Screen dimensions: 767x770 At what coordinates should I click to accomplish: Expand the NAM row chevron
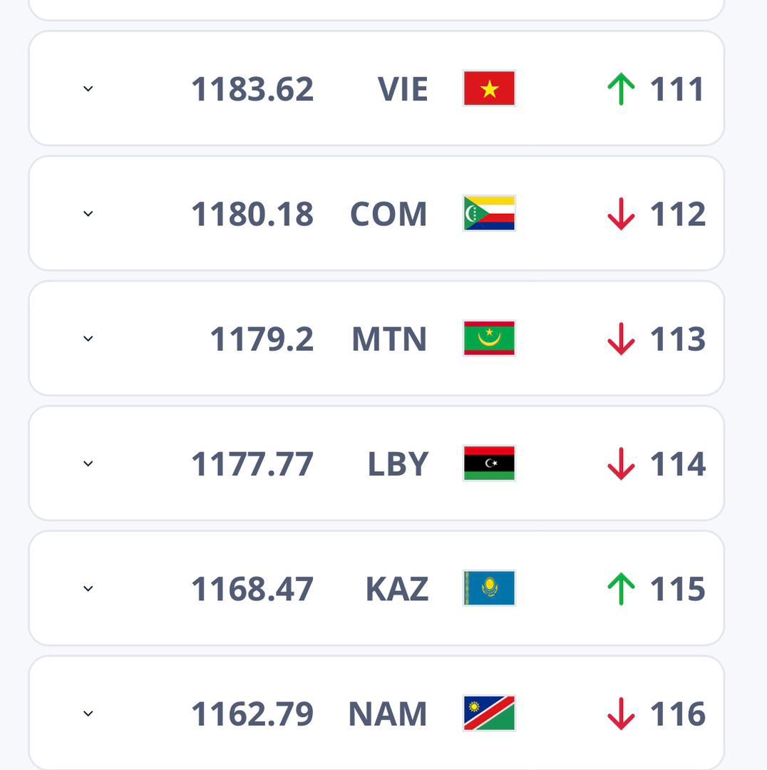coord(88,714)
